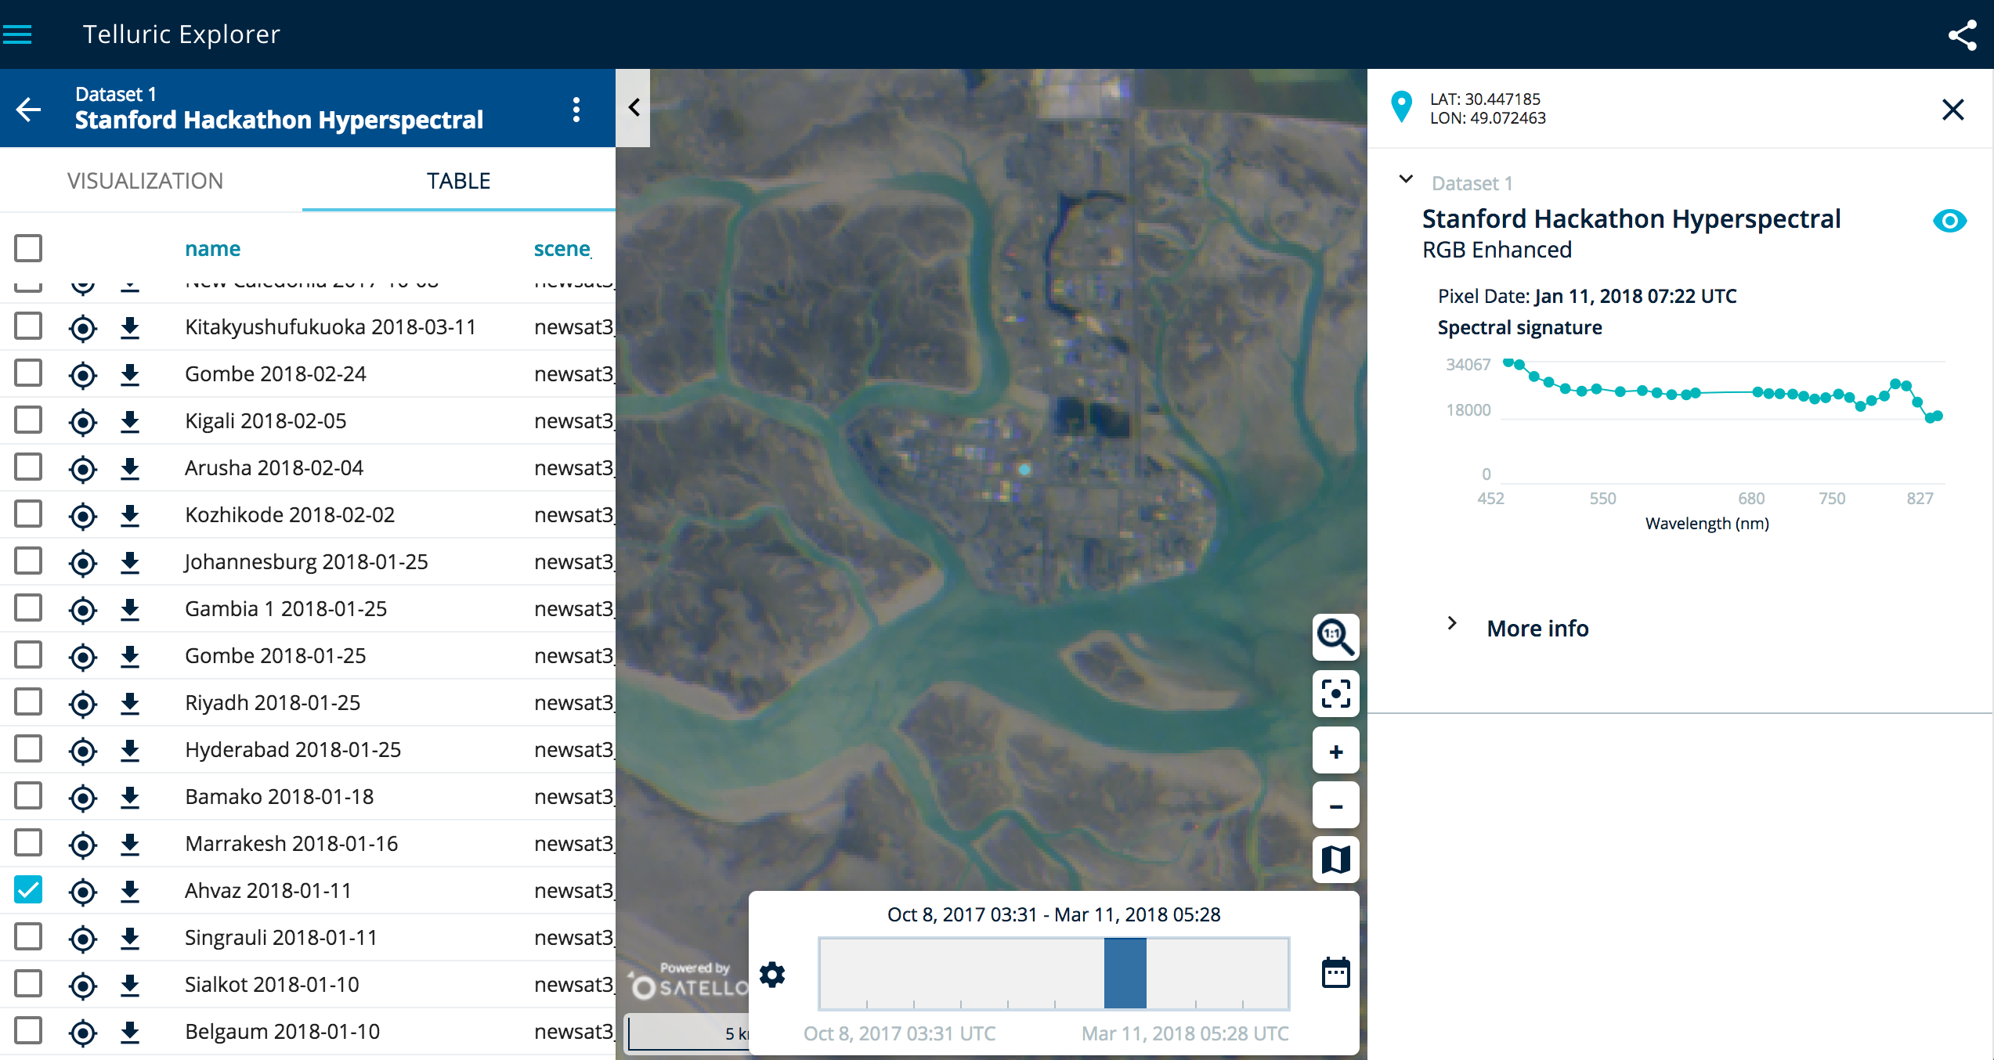This screenshot has width=1994, height=1060.
Task: Locate Johannesburg 2018-01-25 on map
Action: coord(83,563)
